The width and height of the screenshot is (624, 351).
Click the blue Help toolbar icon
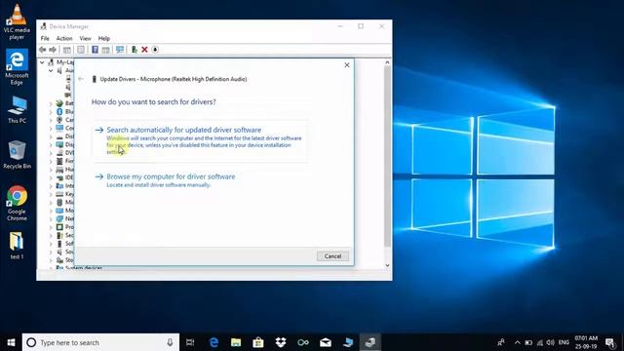[95, 50]
